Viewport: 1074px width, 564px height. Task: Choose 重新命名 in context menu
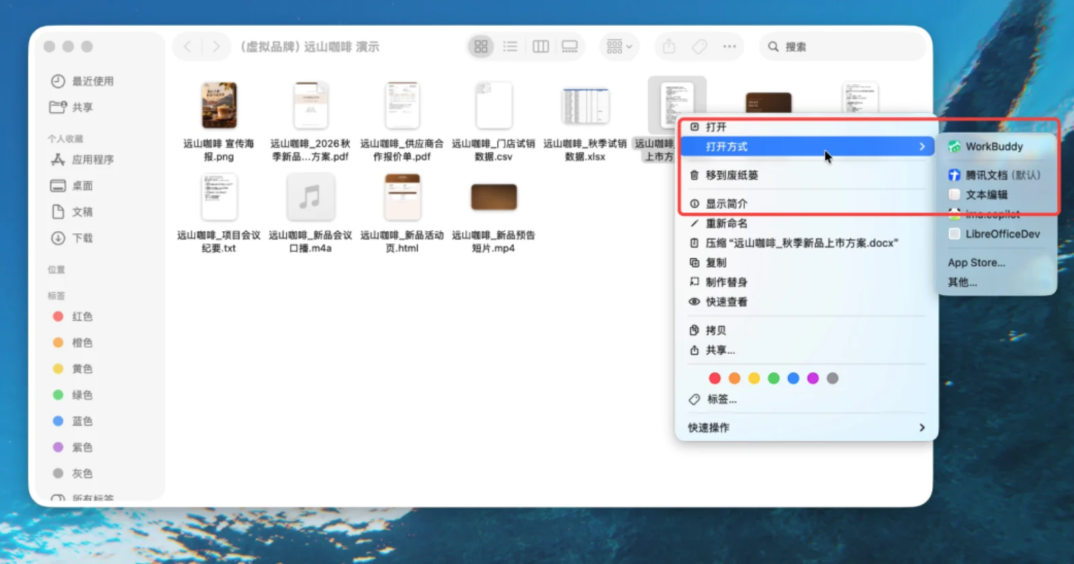(x=807, y=223)
